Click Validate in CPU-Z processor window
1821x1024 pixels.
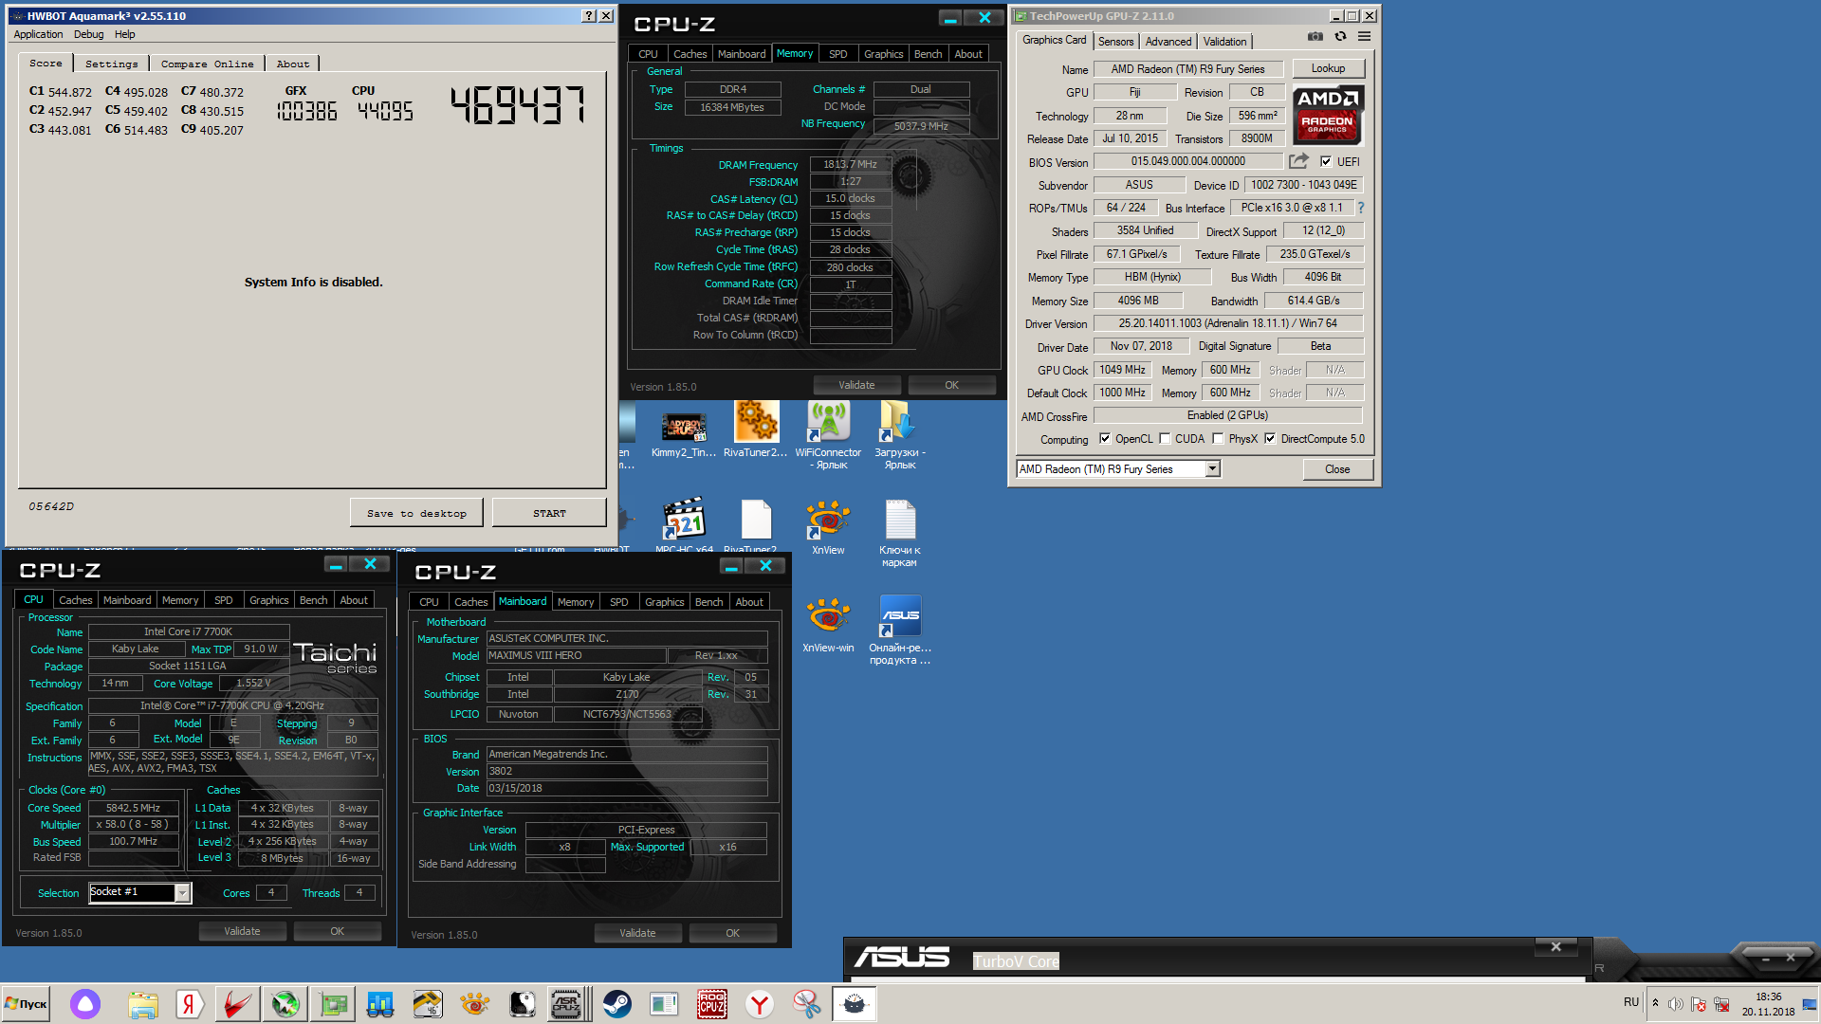pos(242,931)
